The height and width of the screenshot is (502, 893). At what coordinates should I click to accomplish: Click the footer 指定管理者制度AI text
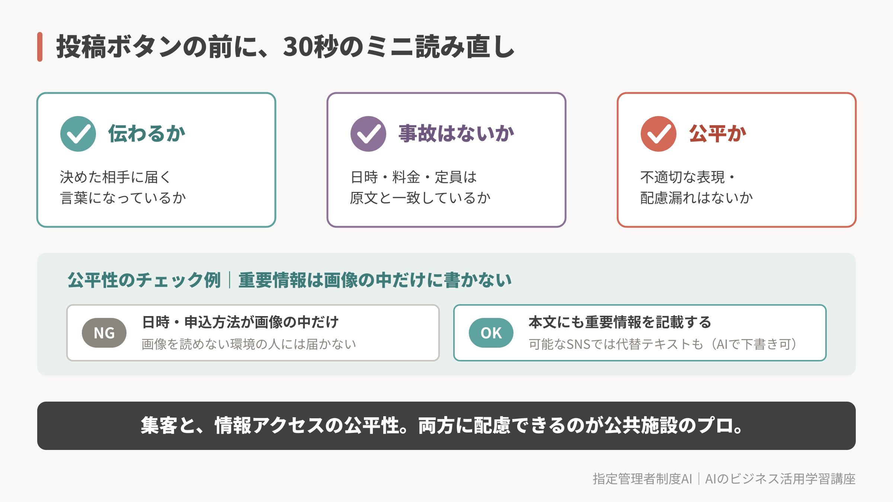click(x=643, y=479)
